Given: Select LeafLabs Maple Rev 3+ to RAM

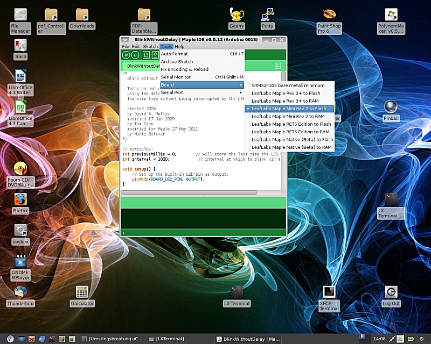Looking at the screenshot, I should (289, 101).
